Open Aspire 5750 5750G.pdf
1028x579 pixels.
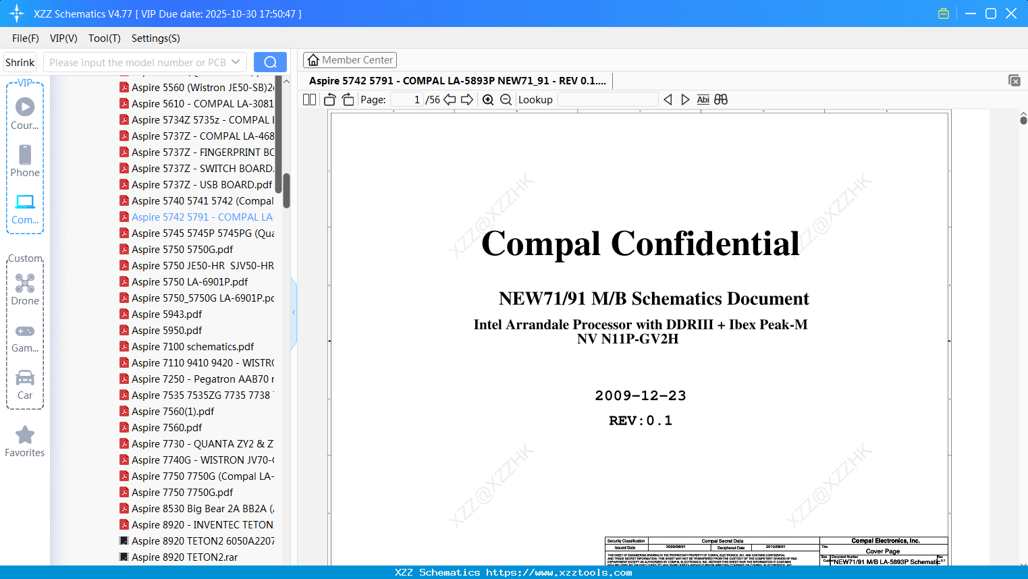176,250
